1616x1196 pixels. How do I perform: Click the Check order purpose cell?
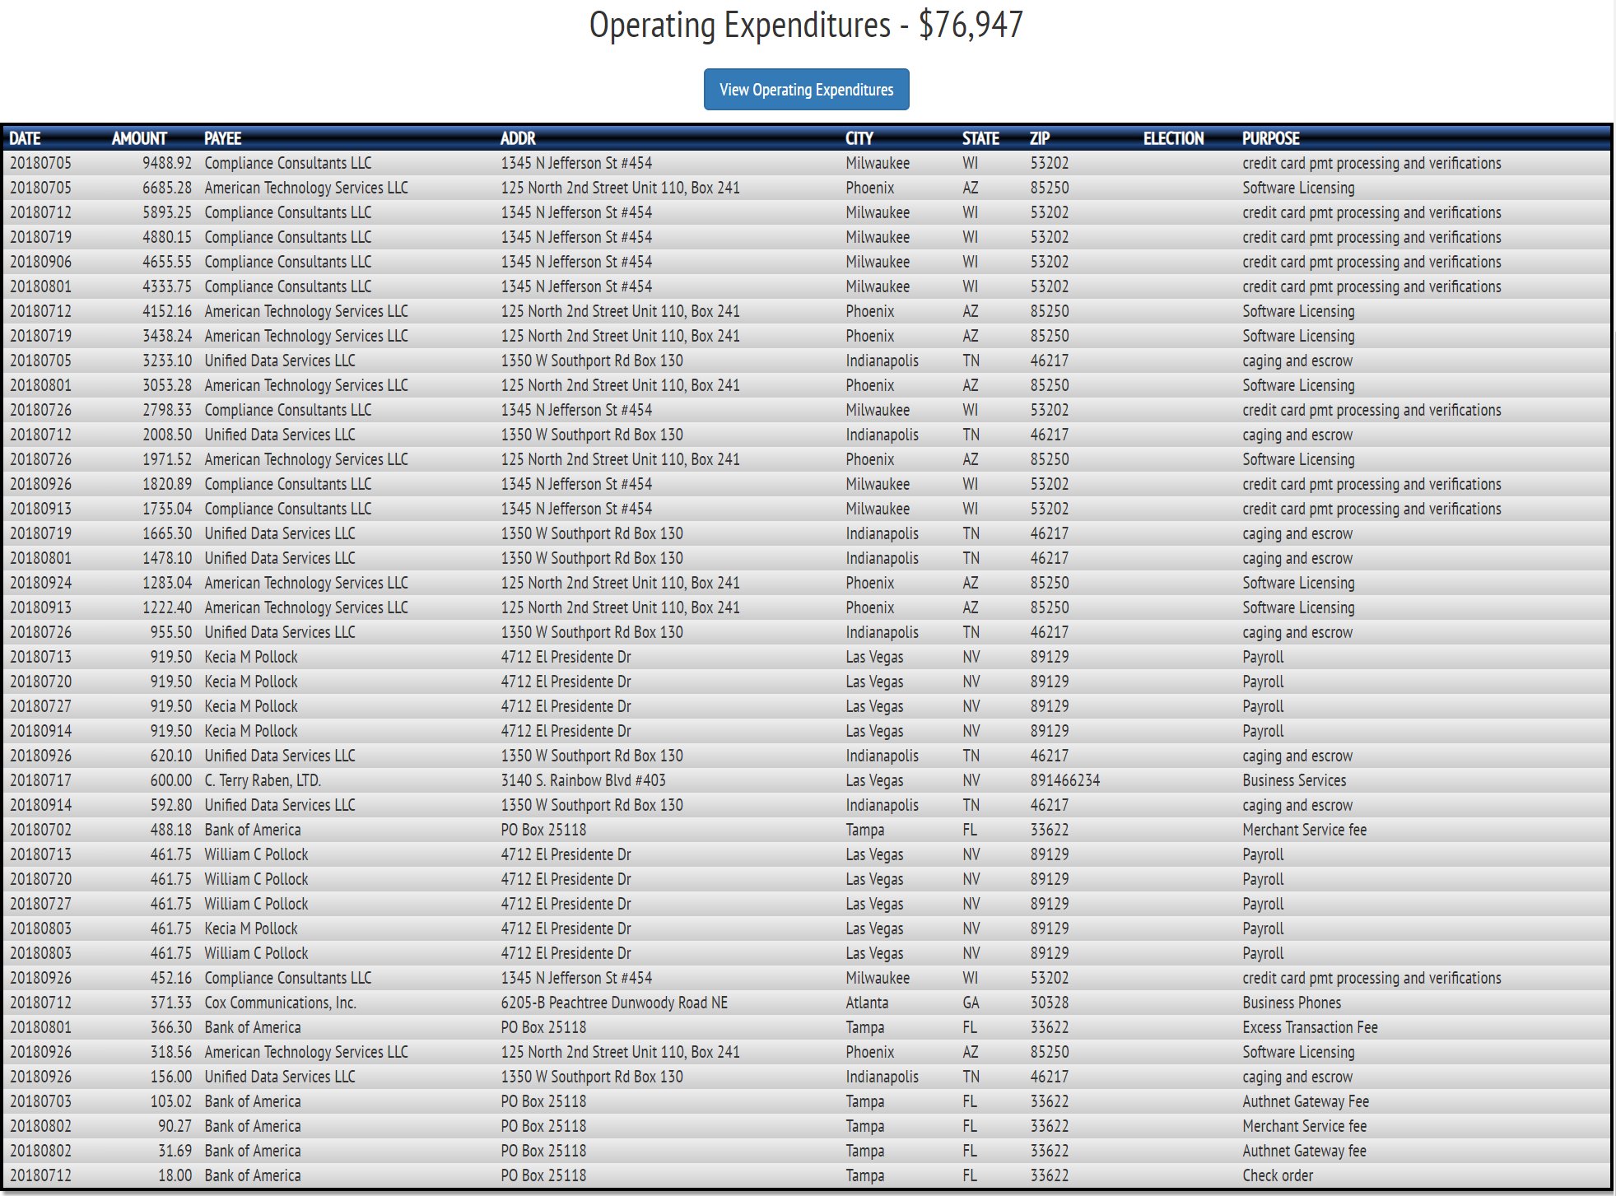(x=1278, y=1175)
